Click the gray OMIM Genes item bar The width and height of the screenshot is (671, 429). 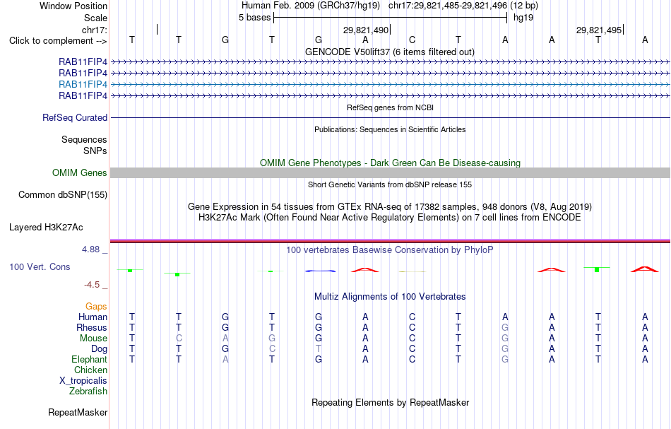tap(390, 172)
